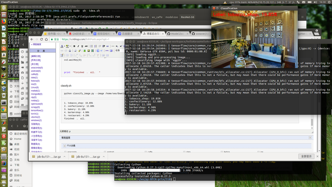The height and width of the screenshot is (187, 332).
Task: Click the browser Reload icon
Action: pyautogui.click(x=42, y=39)
